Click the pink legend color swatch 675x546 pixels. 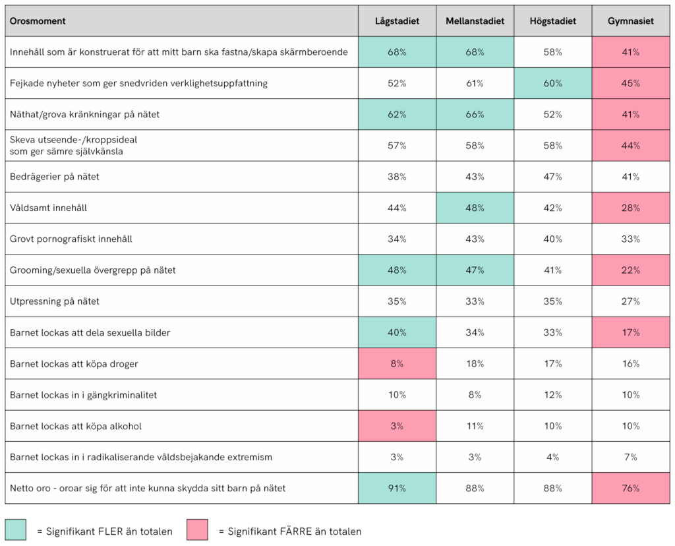tap(197, 530)
